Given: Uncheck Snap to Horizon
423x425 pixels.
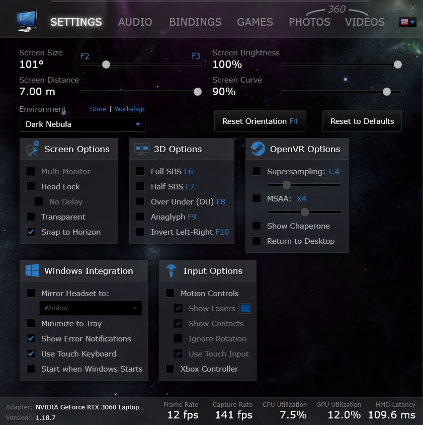Looking at the screenshot, I should coord(31,232).
